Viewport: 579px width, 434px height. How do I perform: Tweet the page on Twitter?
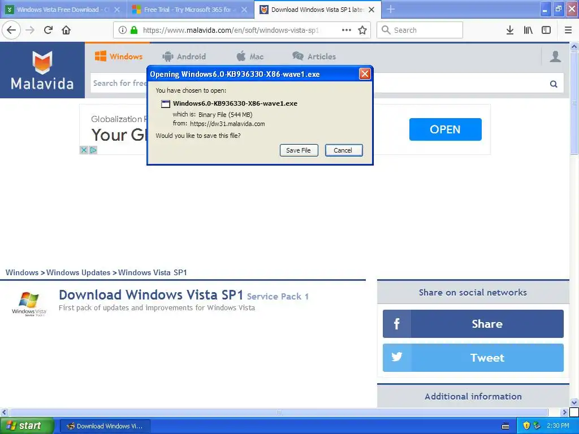point(473,358)
